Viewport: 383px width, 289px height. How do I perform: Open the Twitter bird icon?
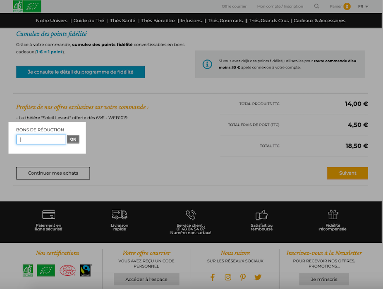click(258, 277)
